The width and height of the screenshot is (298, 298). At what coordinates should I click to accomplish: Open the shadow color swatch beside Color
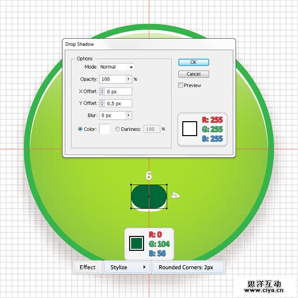click(x=104, y=129)
